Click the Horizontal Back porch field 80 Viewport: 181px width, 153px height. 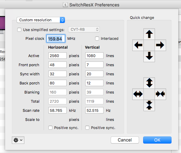pyautogui.click(x=58, y=83)
